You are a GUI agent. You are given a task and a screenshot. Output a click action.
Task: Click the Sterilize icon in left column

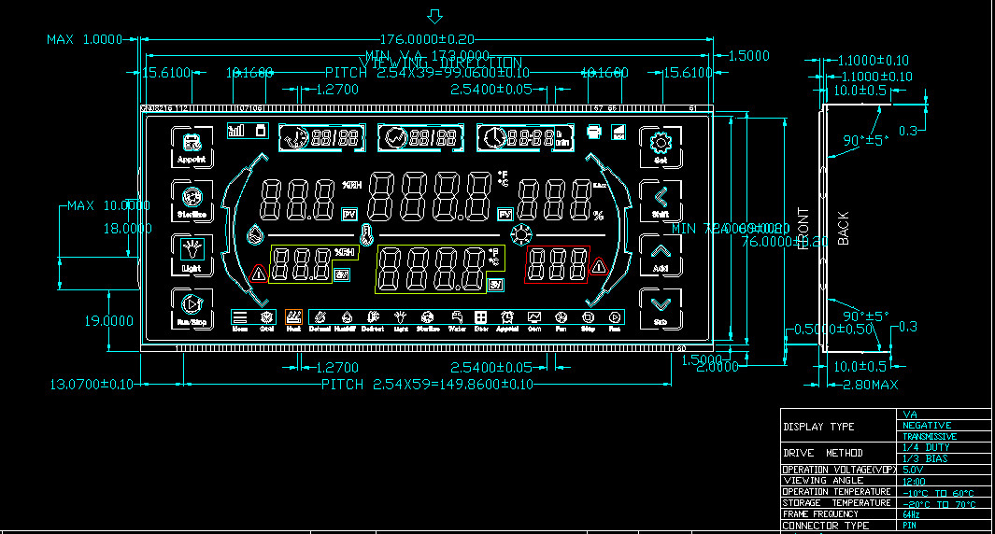[x=192, y=197]
